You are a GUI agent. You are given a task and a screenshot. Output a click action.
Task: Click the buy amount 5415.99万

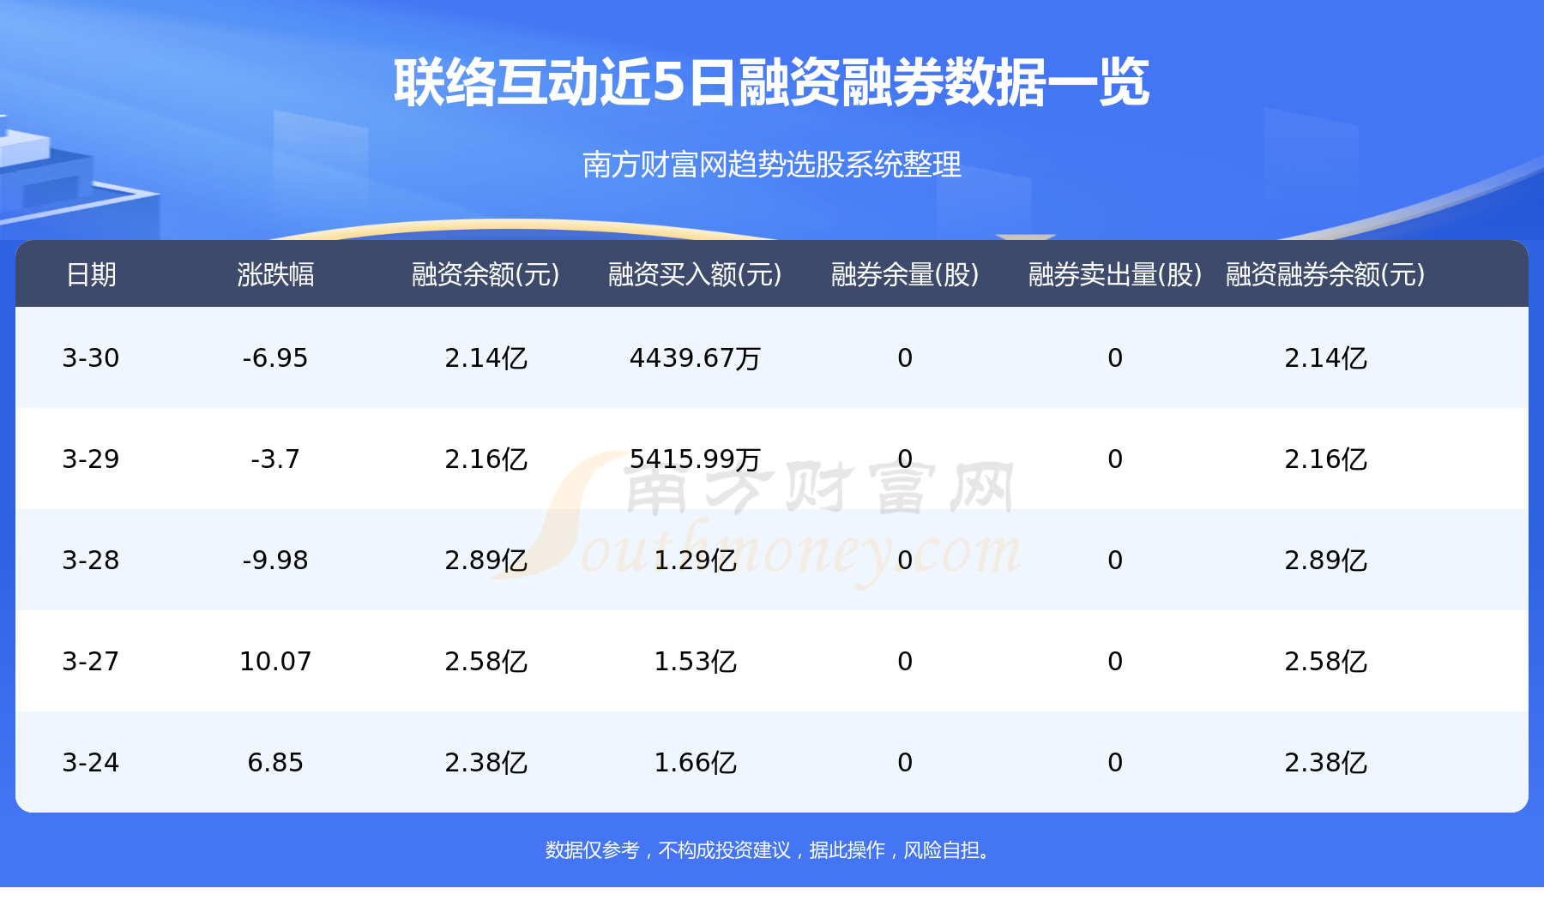click(x=695, y=459)
